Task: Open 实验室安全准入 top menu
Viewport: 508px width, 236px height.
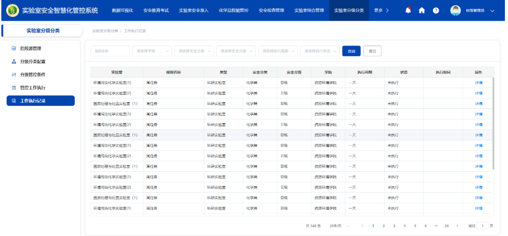Action: [194, 10]
